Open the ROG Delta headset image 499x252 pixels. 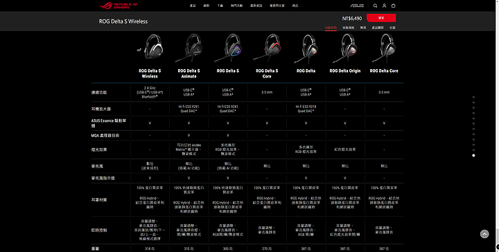point(306,48)
